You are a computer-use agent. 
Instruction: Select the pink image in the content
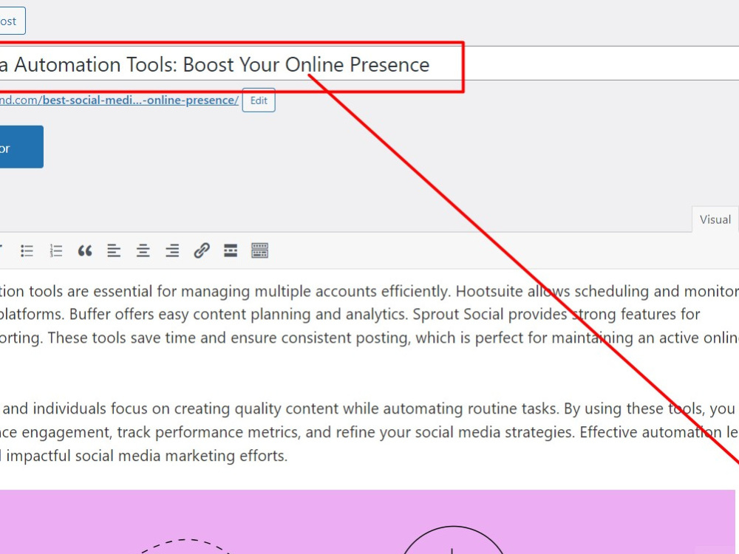[x=367, y=522]
